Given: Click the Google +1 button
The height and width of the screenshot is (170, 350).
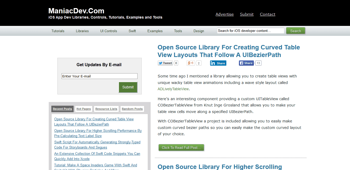Looking at the screenshot, I should click(x=190, y=63).
